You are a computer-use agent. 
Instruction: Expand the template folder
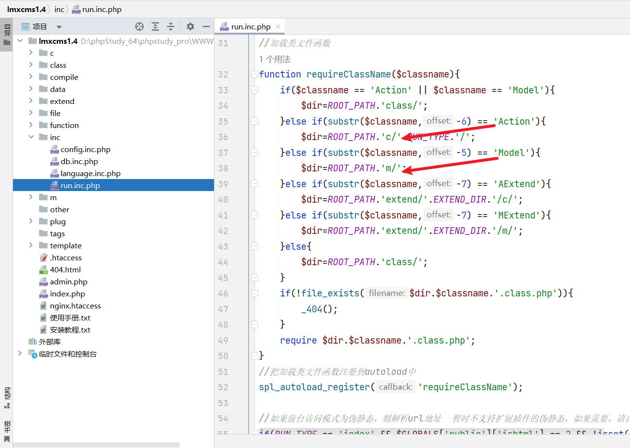pos(31,245)
